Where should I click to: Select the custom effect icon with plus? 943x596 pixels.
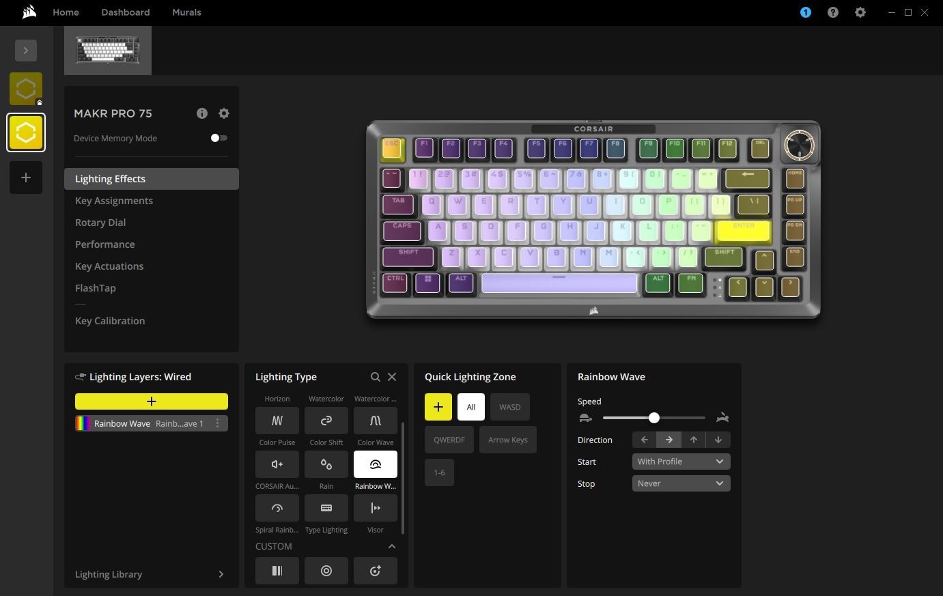[376, 571]
